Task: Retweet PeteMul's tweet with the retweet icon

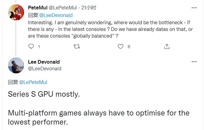Action: point(77,46)
